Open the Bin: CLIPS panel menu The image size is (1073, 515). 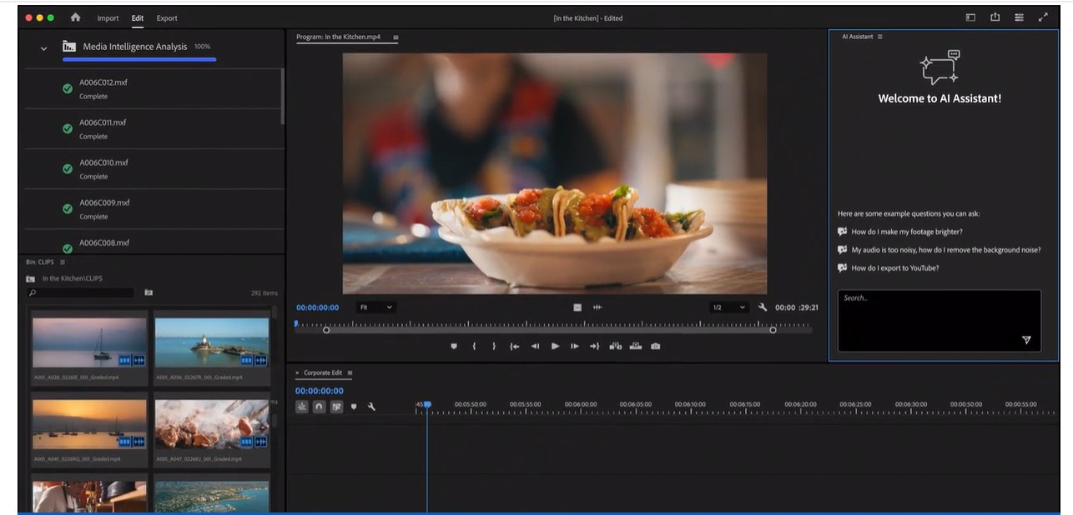[63, 262]
